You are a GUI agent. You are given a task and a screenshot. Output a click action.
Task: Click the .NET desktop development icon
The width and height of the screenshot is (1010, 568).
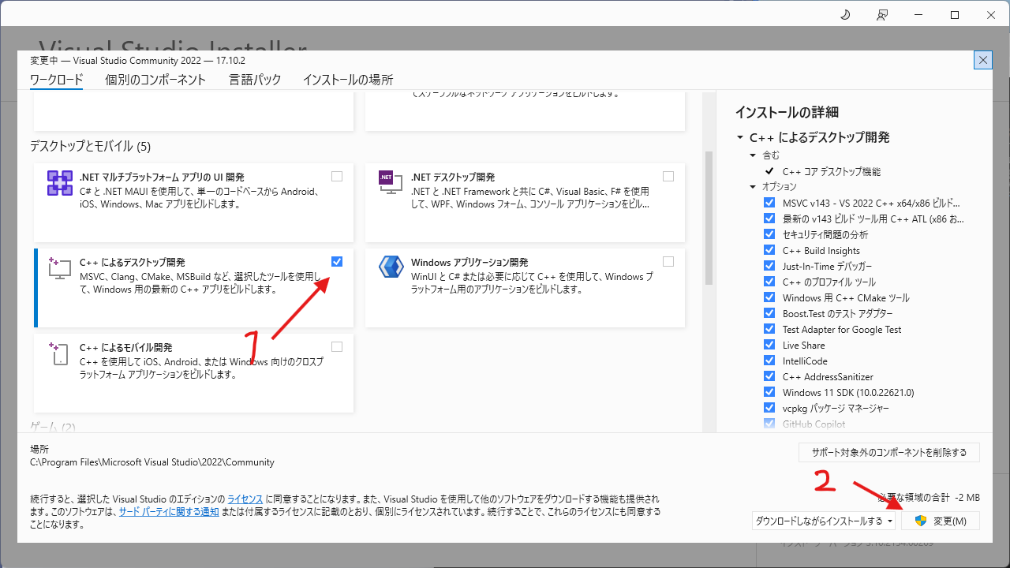[391, 183]
